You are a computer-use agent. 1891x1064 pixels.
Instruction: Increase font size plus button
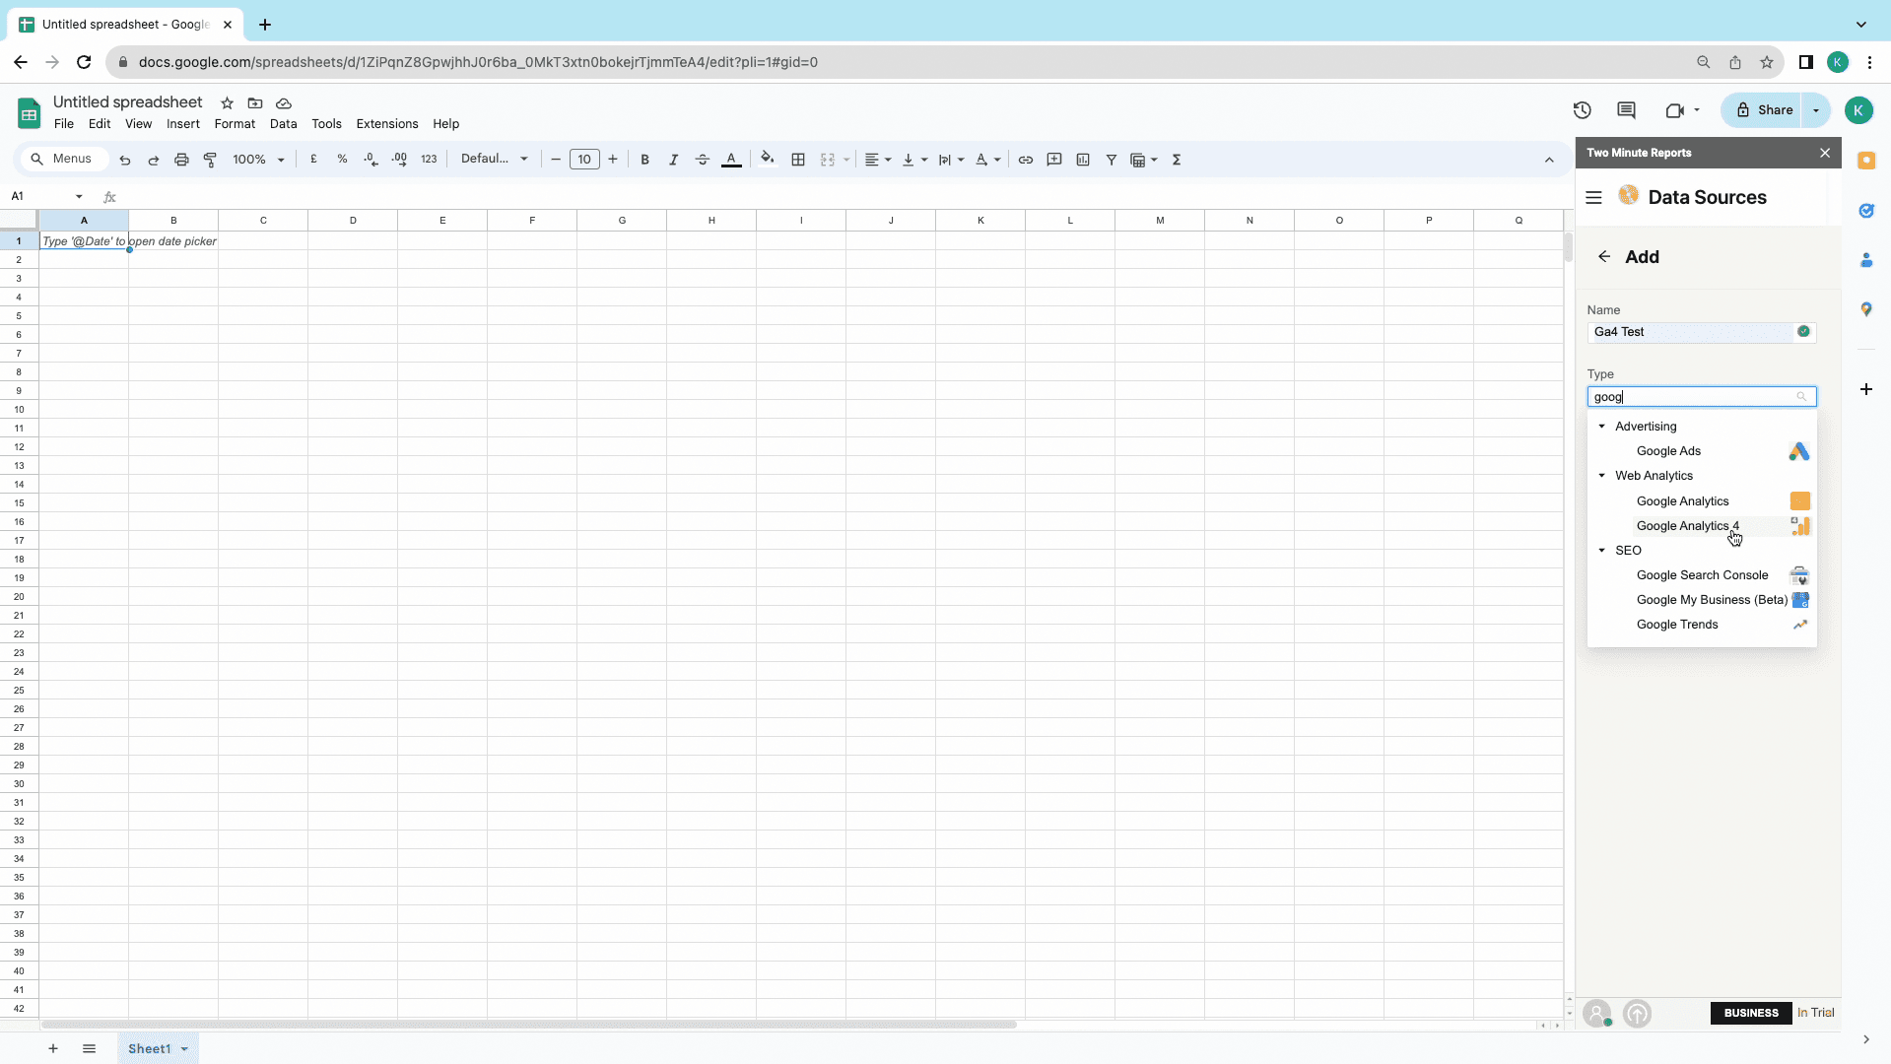click(613, 160)
